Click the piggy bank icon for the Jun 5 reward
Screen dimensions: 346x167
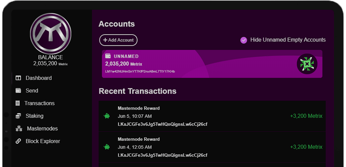tap(107, 116)
